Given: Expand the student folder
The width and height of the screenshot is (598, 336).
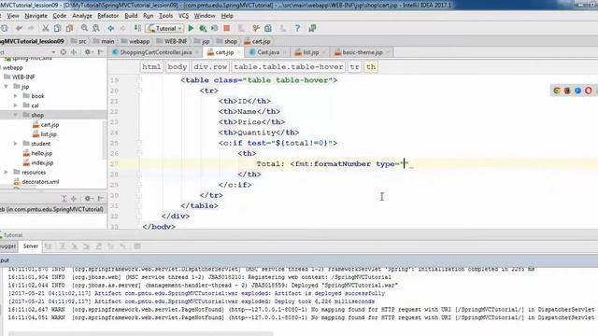Looking at the screenshot, I should 16,144.
